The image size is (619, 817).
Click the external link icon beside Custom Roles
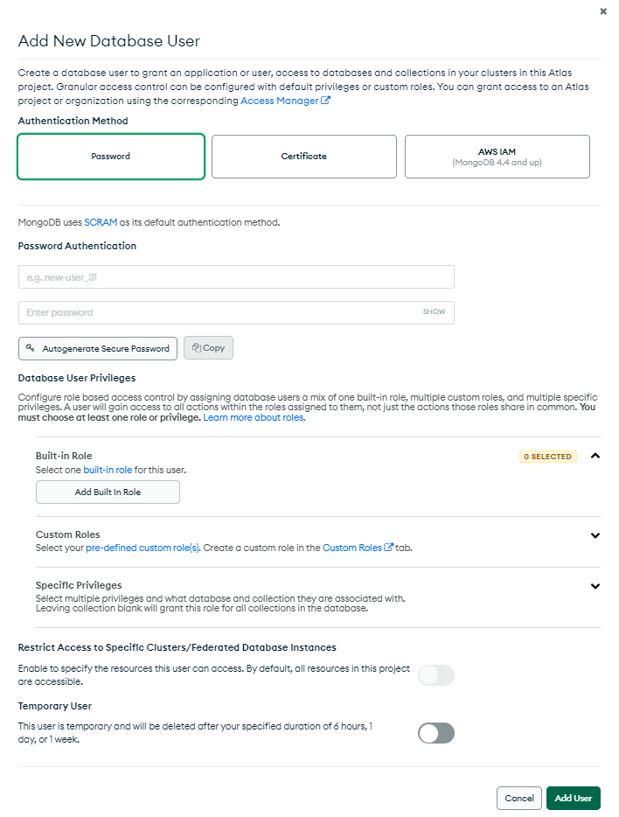[388, 547]
